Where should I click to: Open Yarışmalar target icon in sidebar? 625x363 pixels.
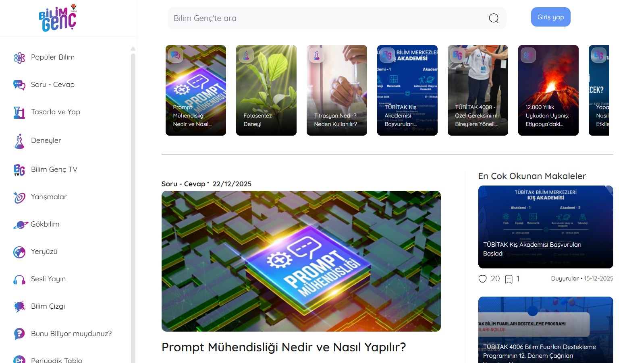coord(19,197)
